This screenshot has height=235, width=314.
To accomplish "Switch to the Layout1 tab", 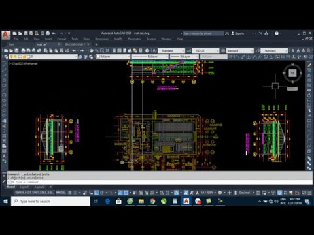I will (x=25, y=187).
